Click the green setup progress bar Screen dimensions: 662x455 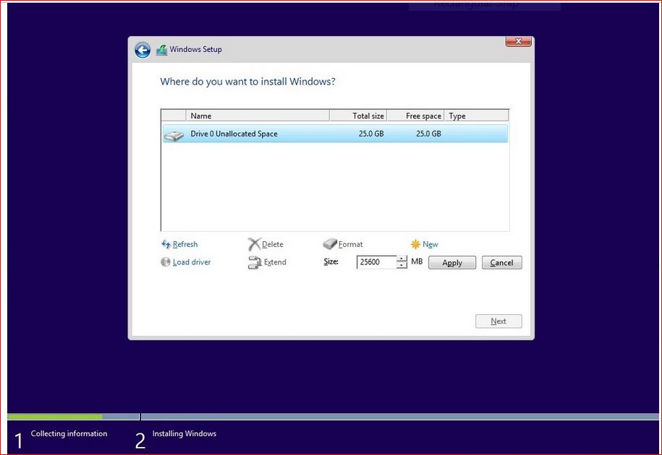(55, 417)
